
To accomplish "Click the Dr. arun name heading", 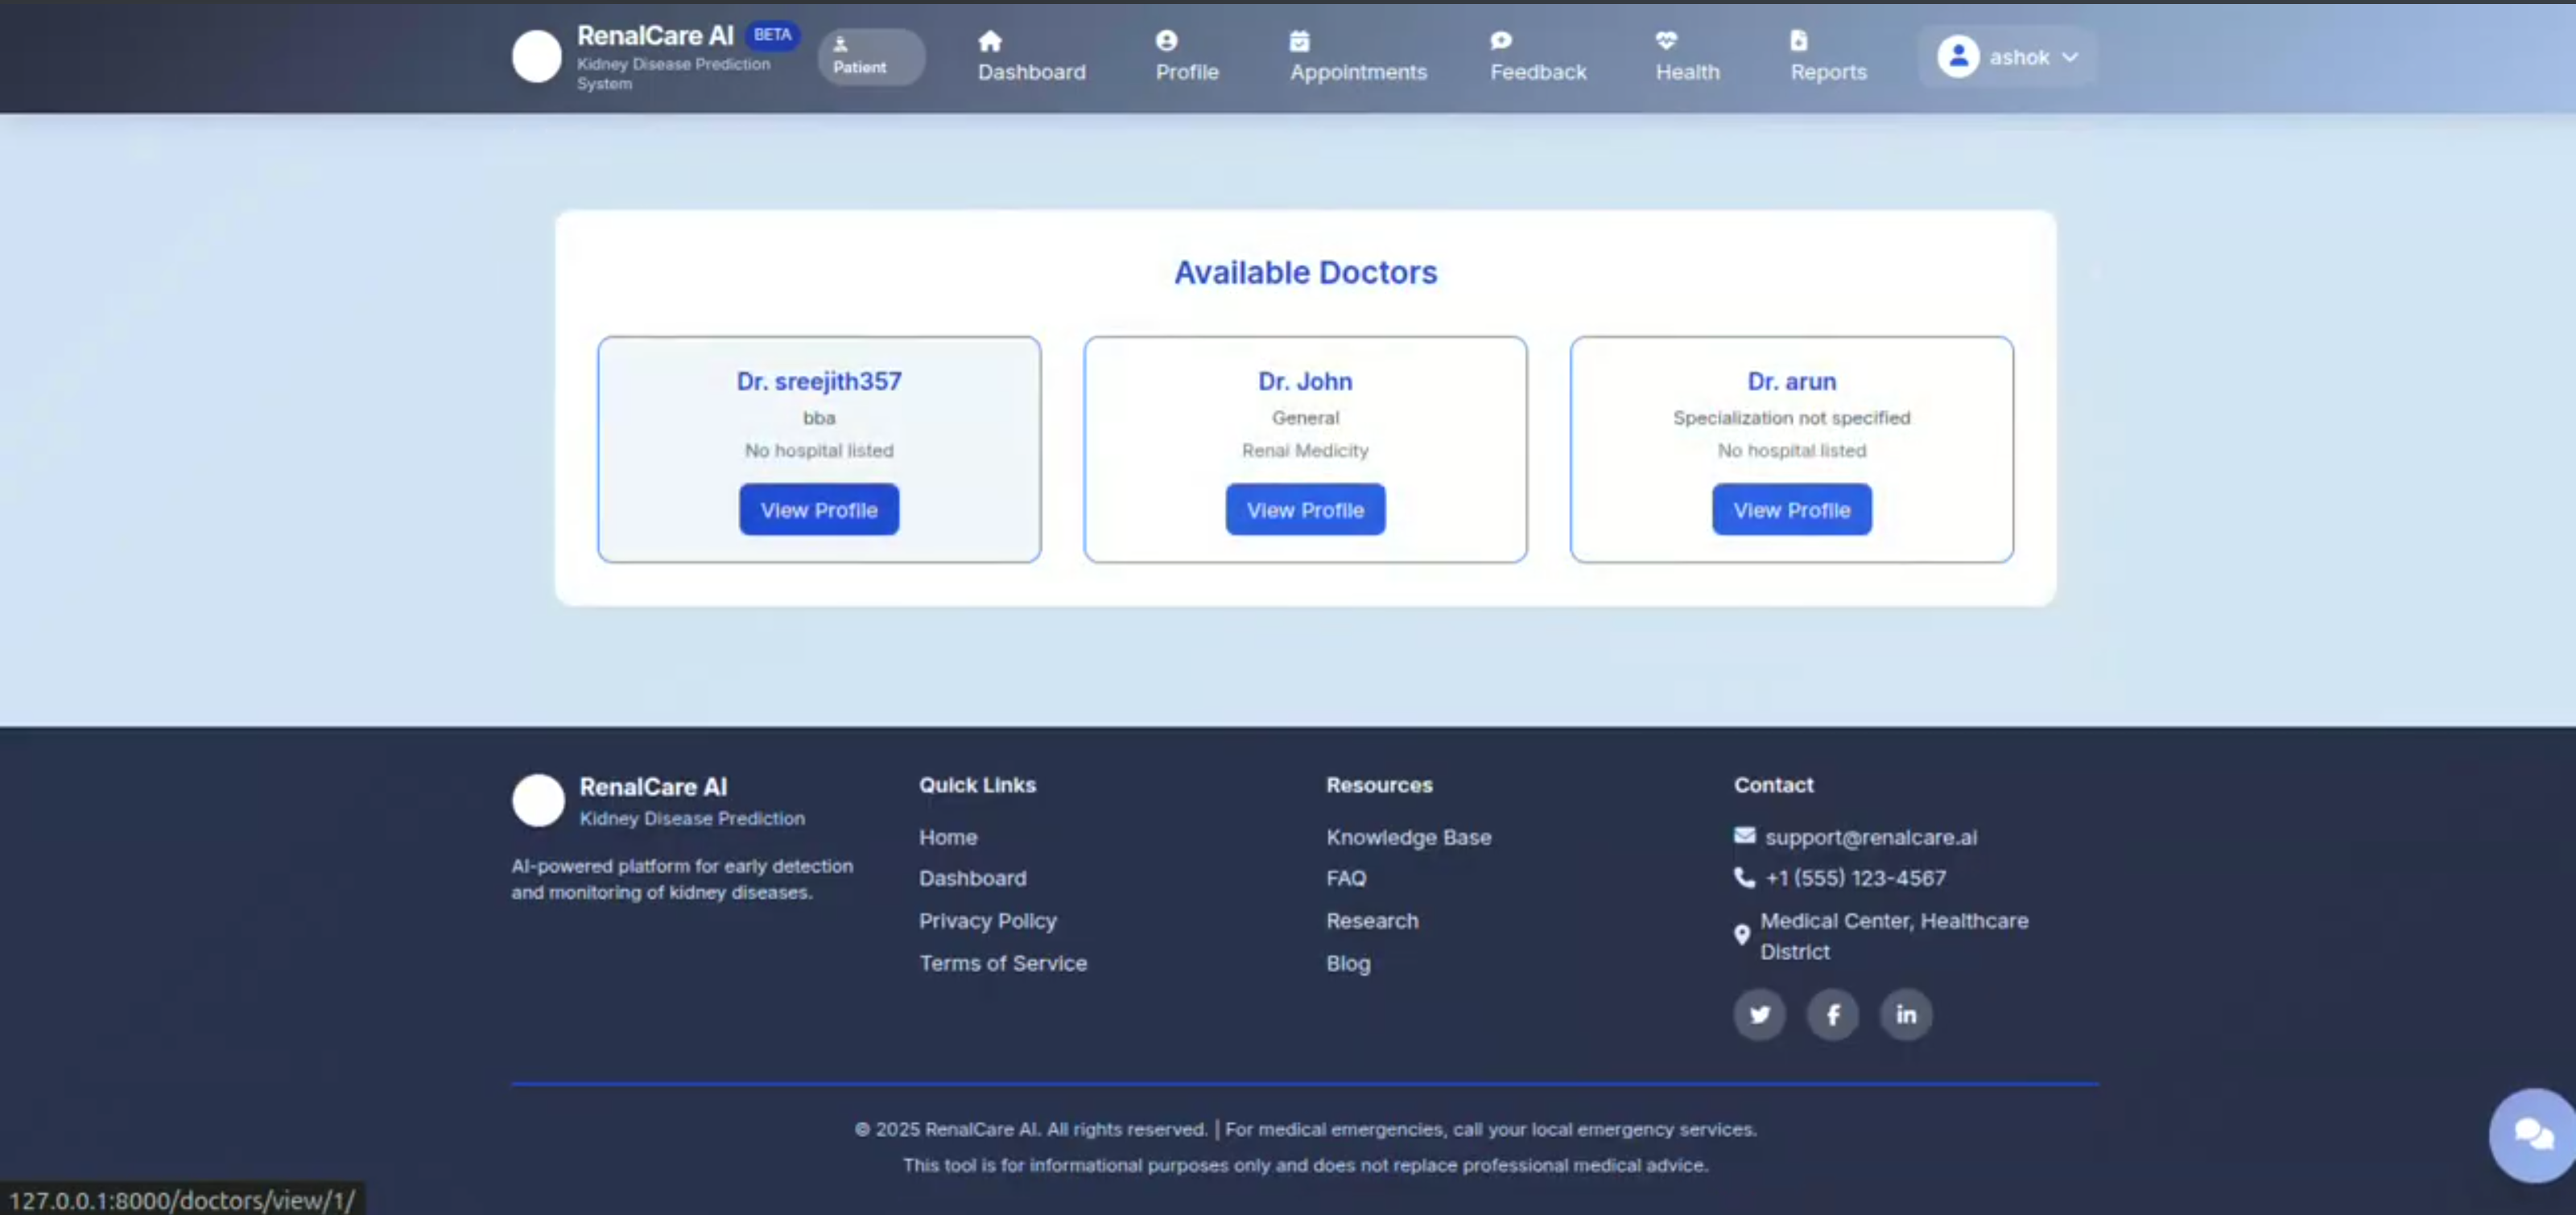I will (x=1791, y=381).
